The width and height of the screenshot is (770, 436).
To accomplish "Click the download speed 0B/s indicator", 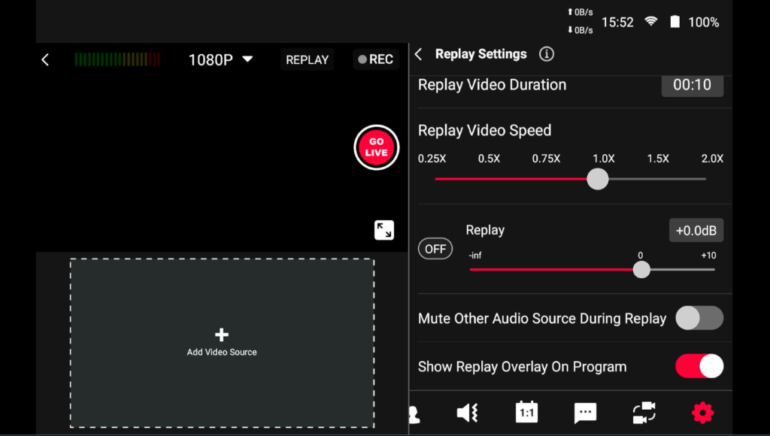I will (580, 30).
